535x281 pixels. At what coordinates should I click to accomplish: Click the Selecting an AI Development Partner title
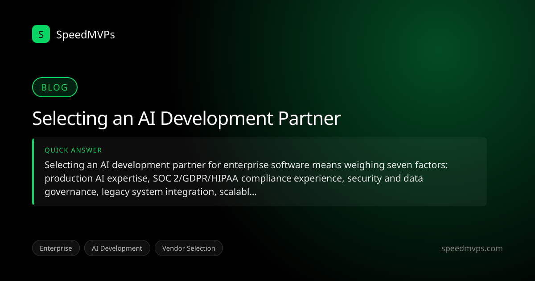tap(186, 119)
